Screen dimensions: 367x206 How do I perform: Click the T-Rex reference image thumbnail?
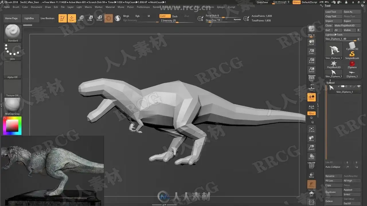[x=52, y=171]
